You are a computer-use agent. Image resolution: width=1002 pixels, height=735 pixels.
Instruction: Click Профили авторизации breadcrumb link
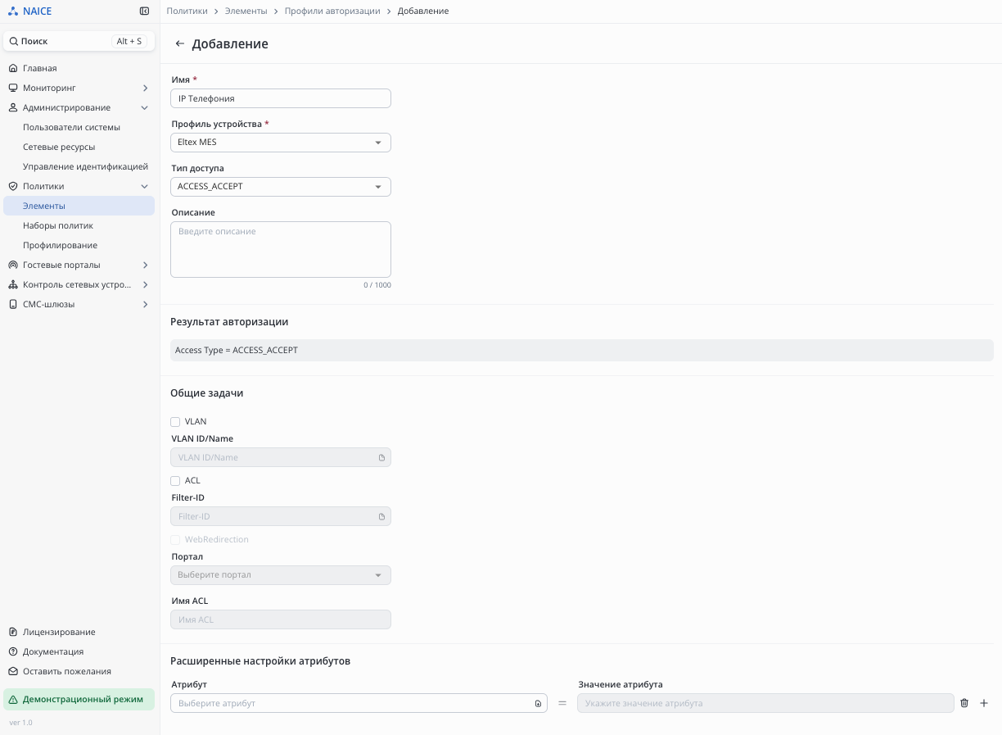(x=332, y=11)
